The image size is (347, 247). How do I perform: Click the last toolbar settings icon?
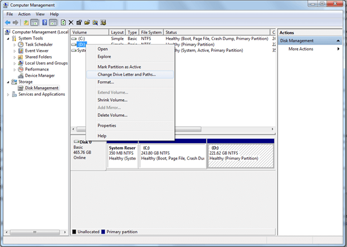tap(104, 22)
